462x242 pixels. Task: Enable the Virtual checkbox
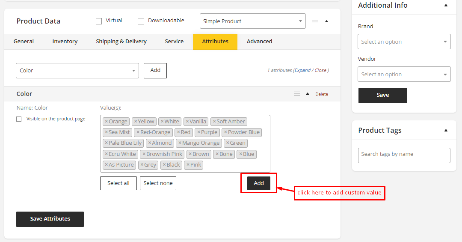tap(99, 21)
